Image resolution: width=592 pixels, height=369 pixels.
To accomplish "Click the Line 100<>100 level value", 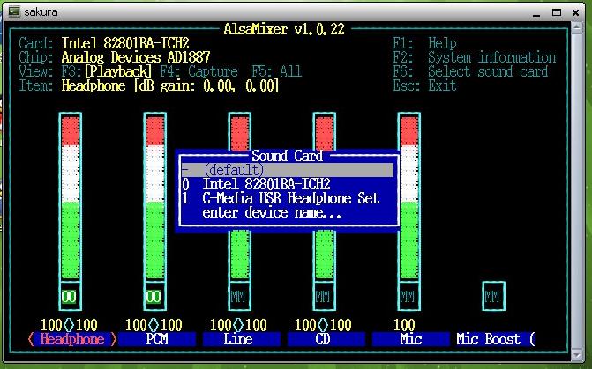I will [x=238, y=325].
